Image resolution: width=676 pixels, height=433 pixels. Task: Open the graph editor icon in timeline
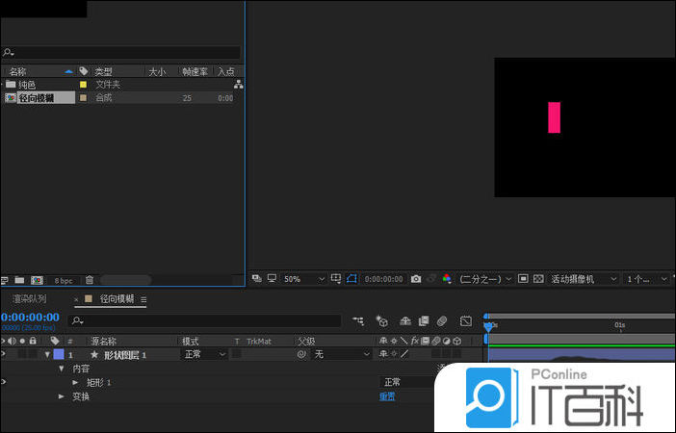click(466, 320)
